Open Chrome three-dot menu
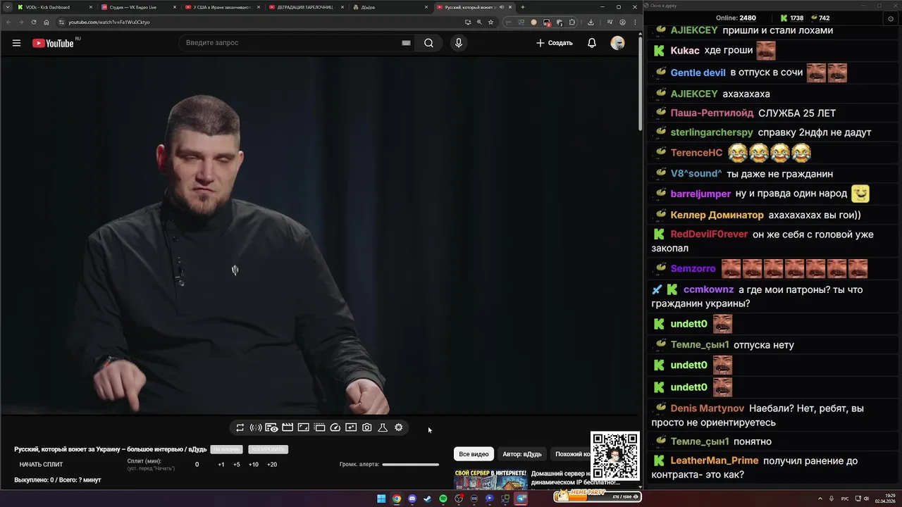This screenshot has height=507, width=902. (x=634, y=22)
